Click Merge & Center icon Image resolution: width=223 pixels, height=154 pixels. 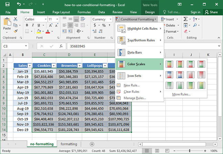tap(83, 25)
